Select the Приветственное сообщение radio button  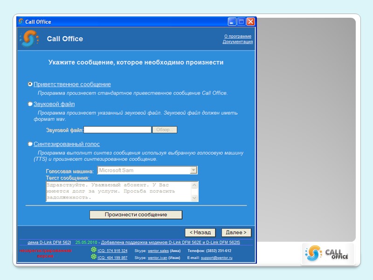(30, 84)
